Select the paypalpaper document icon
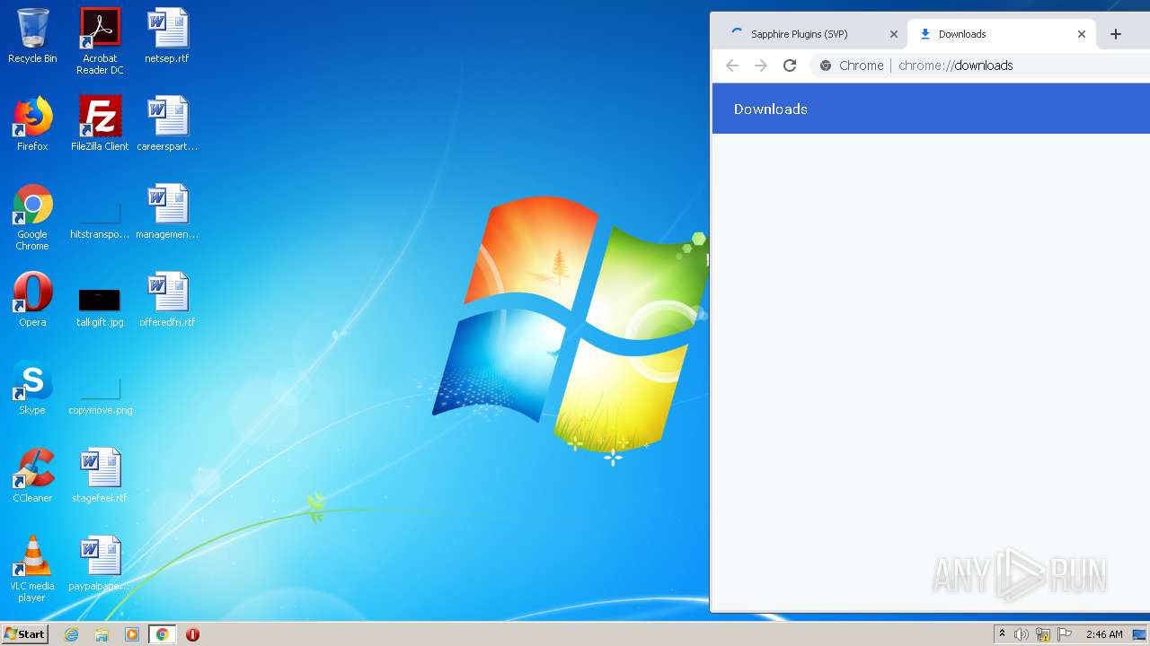Viewport: 1150px width, 646px height. pyautogui.click(x=100, y=564)
